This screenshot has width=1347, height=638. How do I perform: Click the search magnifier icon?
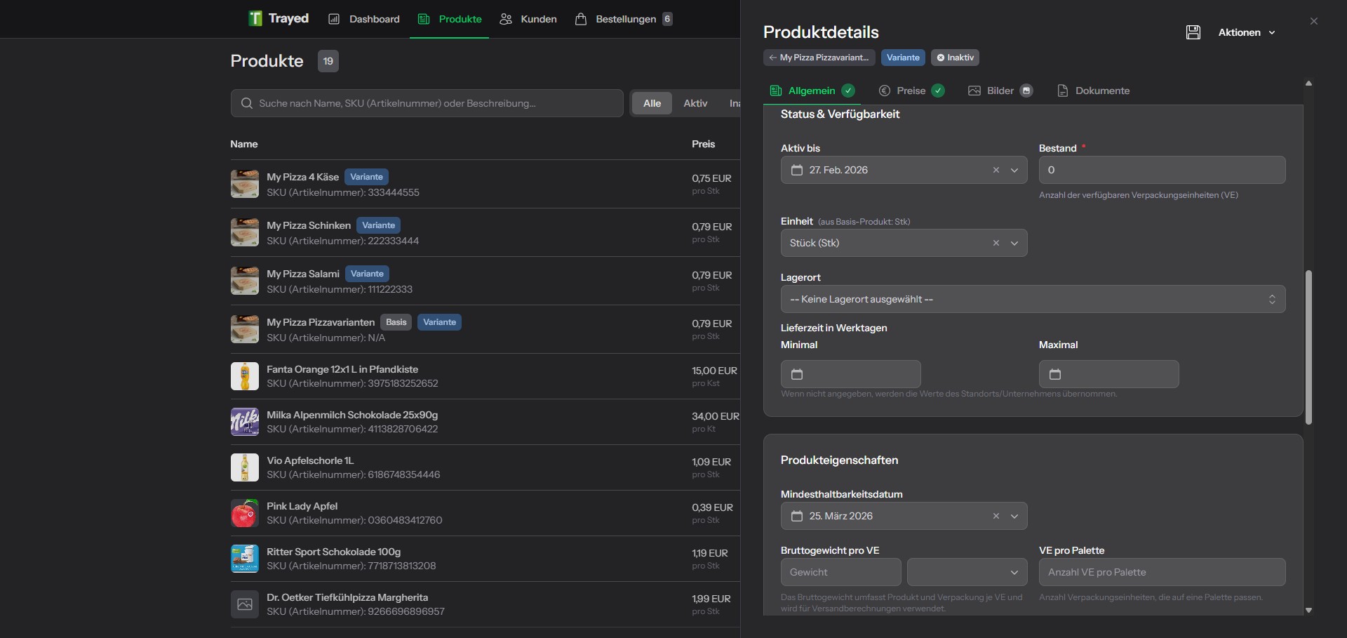click(247, 103)
